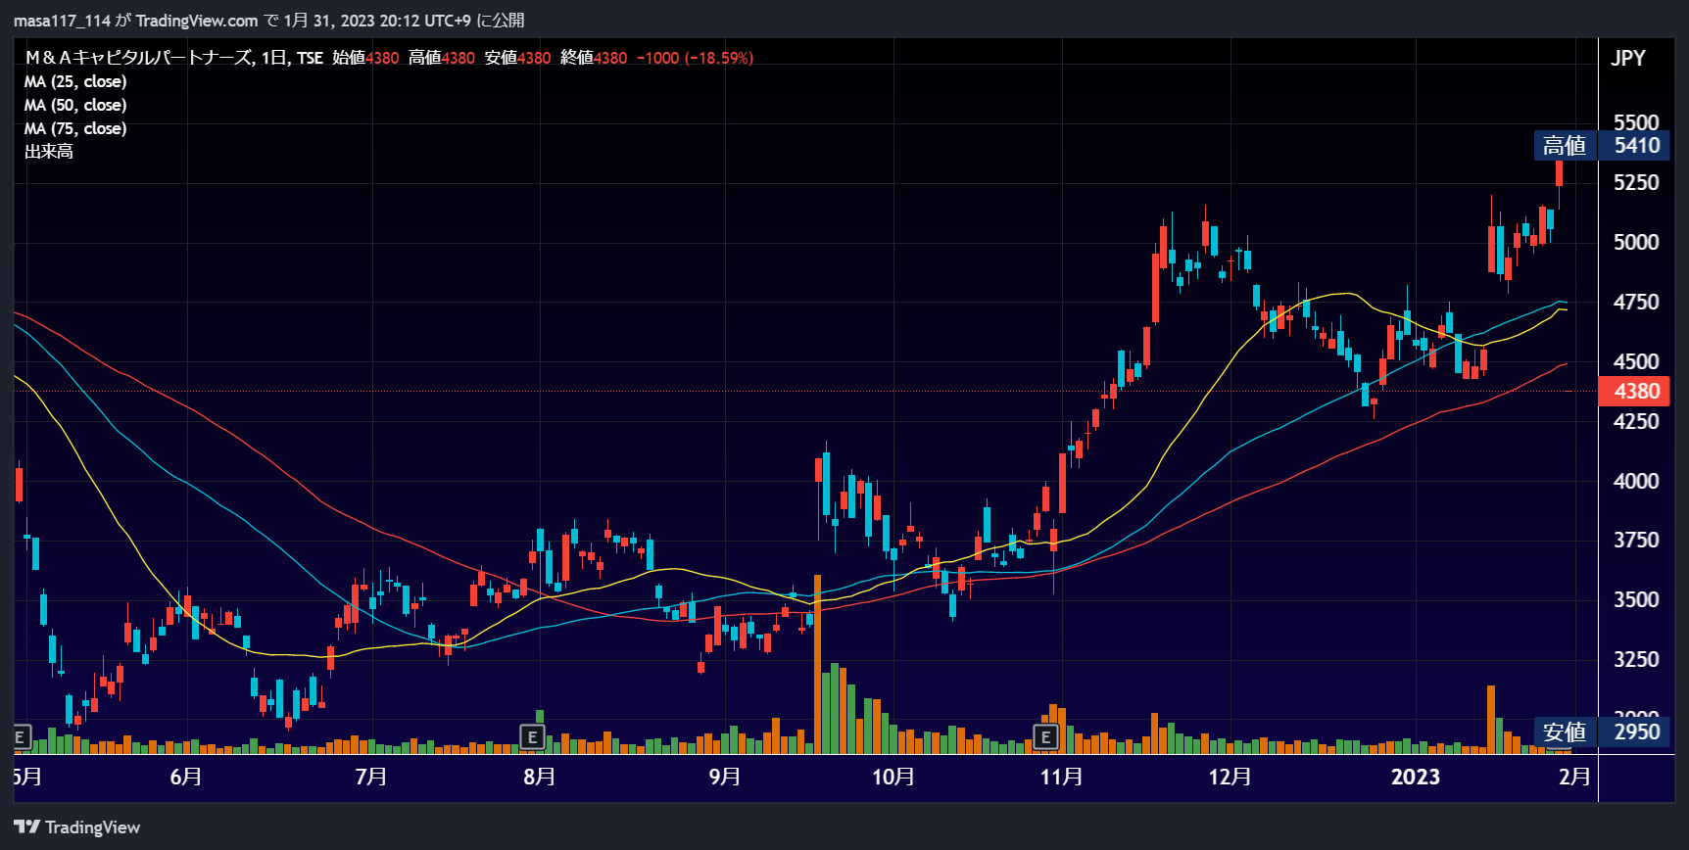Click the 始値4380 opening value text
The width and height of the screenshot is (1689, 850).
(x=365, y=58)
